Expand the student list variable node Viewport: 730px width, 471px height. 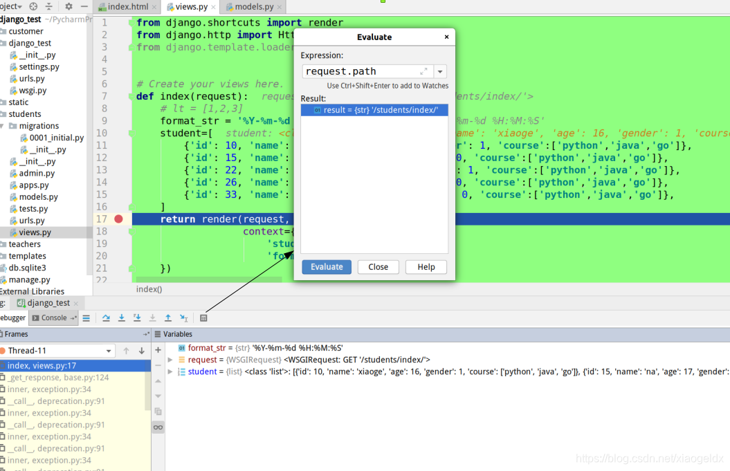tap(170, 371)
